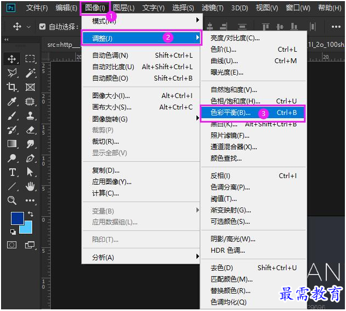Choose 复制(D) duplicate image
This screenshot has width=346, height=311.
pyautogui.click(x=141, y=170)
